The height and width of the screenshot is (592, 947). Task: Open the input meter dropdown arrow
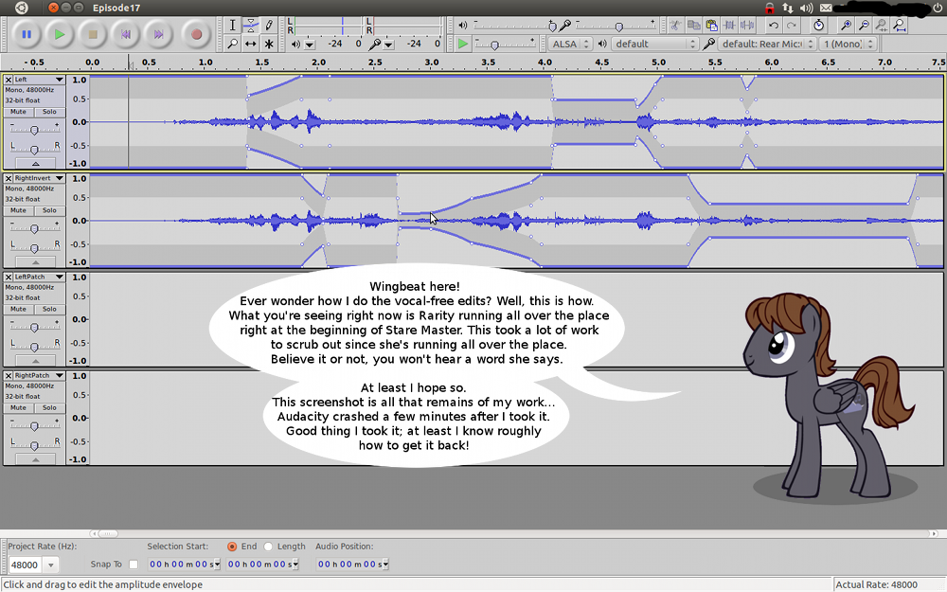click(x=388, y=45)
